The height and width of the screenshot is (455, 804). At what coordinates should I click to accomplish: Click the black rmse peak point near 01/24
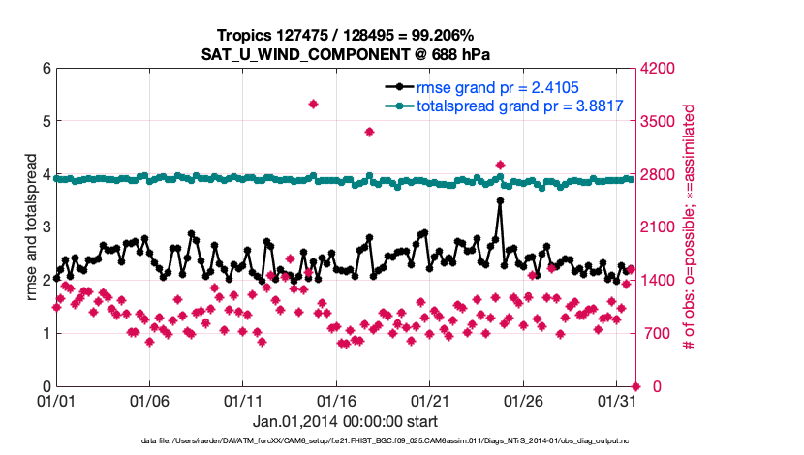[x=500, y=201]
